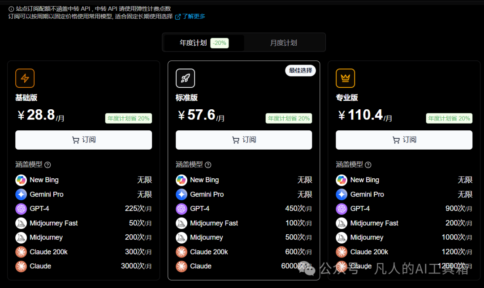
Task: Click the 1000次/月 Midjourney quota
Action: pyautogui.click(x=457, y=237)
